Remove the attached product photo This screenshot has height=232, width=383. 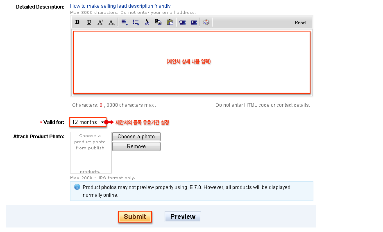(136, 146)
